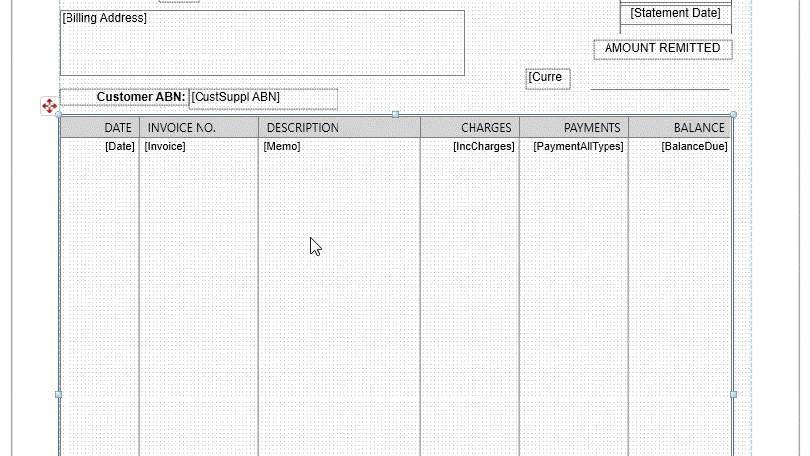The width and height of the screenshot is (810, 456).
Task: Select the CHARGES header cell
Action: (470, 128)
